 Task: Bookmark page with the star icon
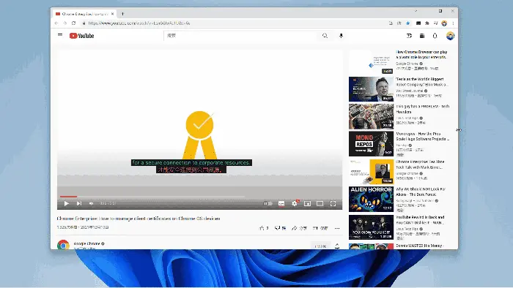pyautogui.click(x=407, y=23)
